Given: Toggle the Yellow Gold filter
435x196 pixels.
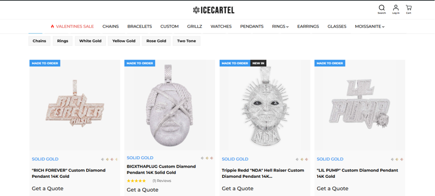Looking at the screenshot, I should point(124,41).
